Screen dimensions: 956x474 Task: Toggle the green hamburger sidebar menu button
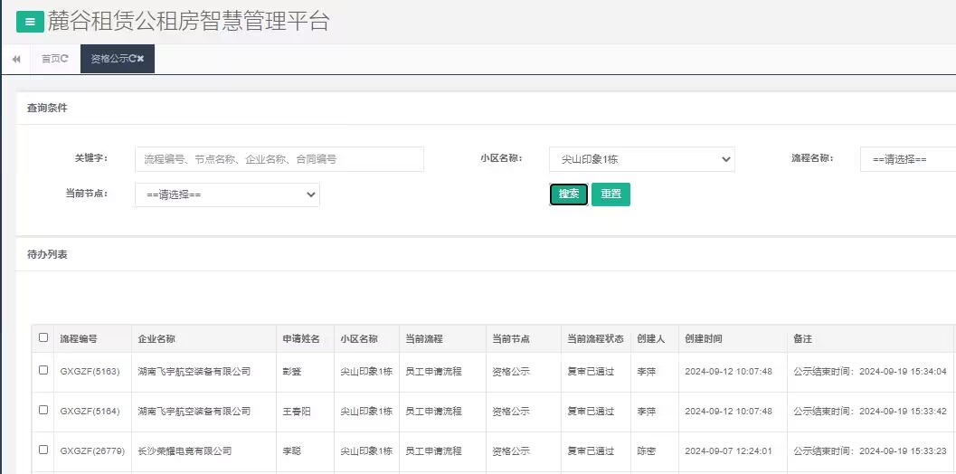pyautogui.click(x=30, y=22)
